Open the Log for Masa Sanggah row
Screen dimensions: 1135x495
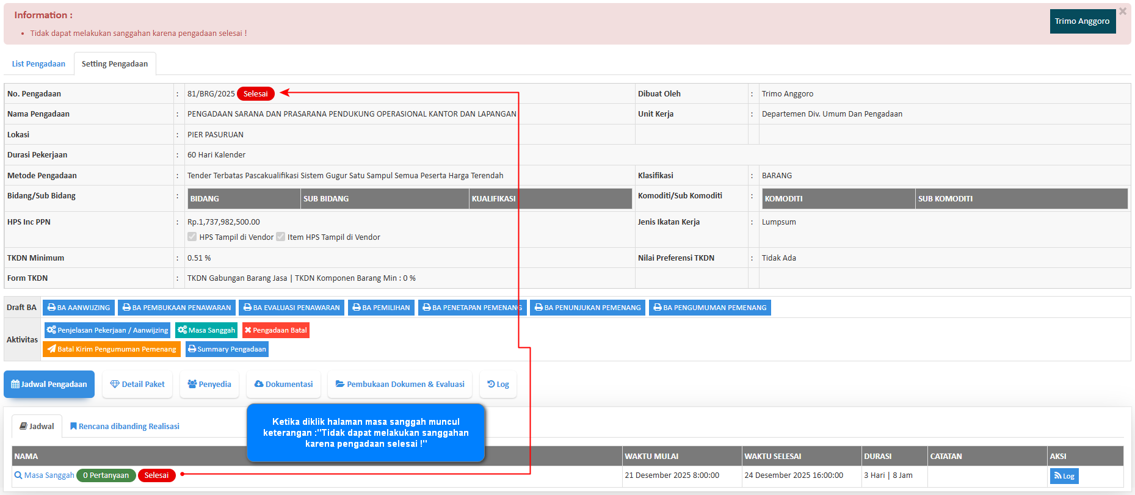pos(1064,476)
